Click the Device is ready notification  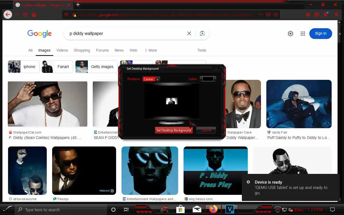(x=290, y=187)
